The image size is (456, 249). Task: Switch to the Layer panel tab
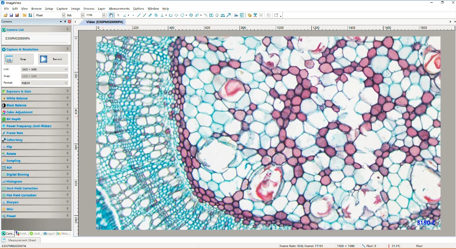point(50,233)
